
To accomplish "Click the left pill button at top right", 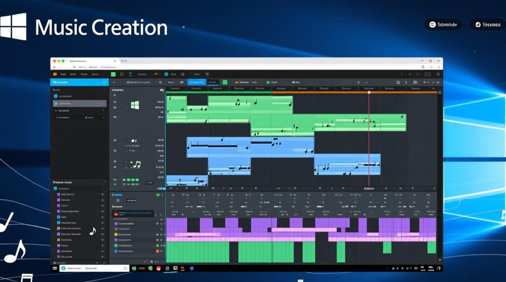I will (443, 25).
